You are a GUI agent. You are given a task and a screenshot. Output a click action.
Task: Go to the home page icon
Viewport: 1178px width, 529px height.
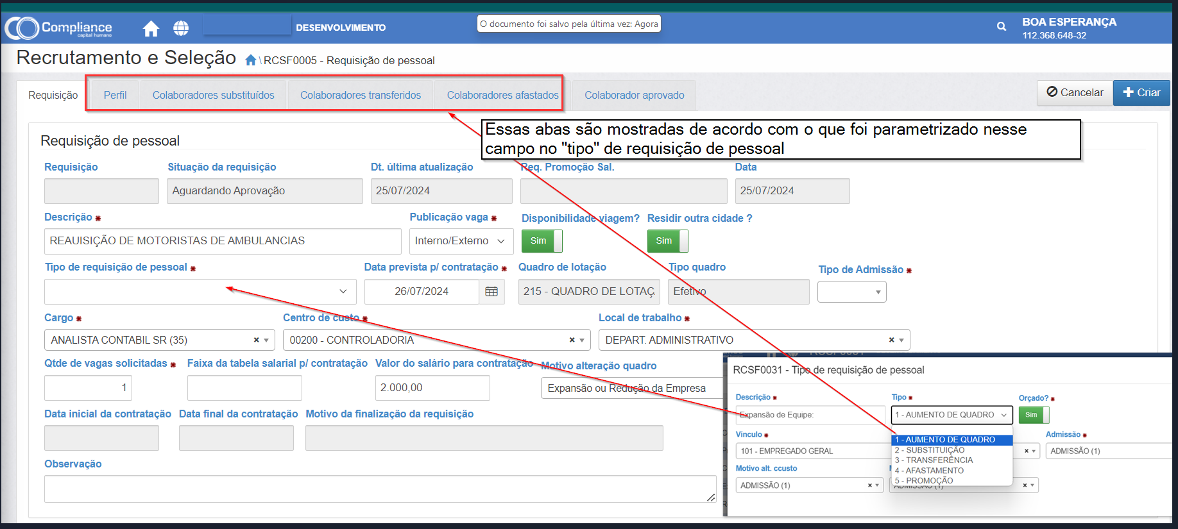[151, 28]
